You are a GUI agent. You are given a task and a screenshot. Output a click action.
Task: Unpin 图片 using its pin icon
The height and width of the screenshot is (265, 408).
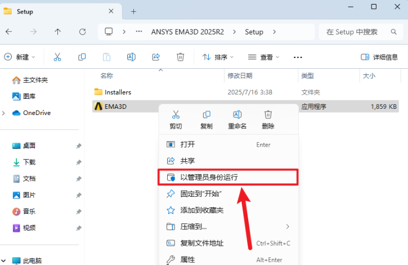click(x=79, y=195)
